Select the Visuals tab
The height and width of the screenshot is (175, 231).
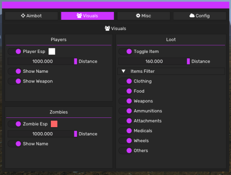[x=87, y=16]
